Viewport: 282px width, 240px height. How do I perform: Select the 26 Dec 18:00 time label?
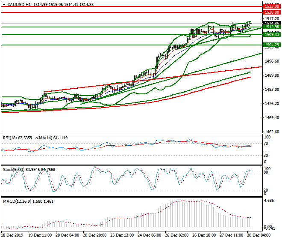204,235
